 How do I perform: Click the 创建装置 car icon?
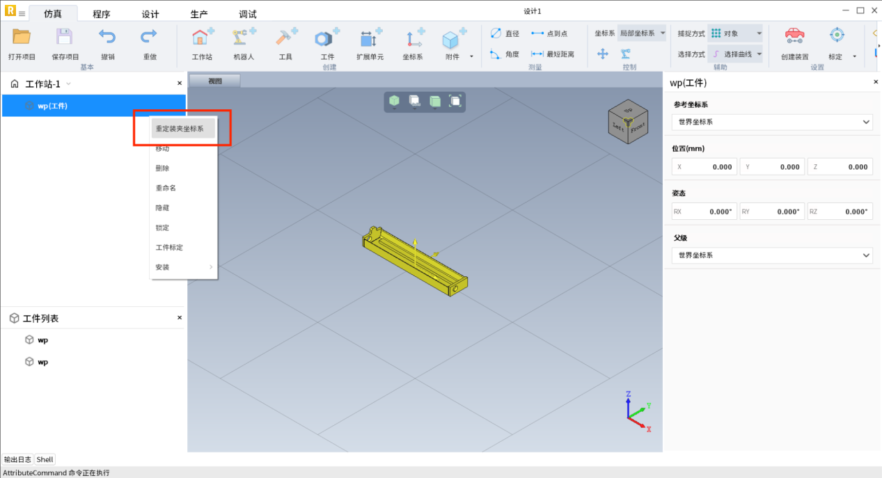click(794, 36)
